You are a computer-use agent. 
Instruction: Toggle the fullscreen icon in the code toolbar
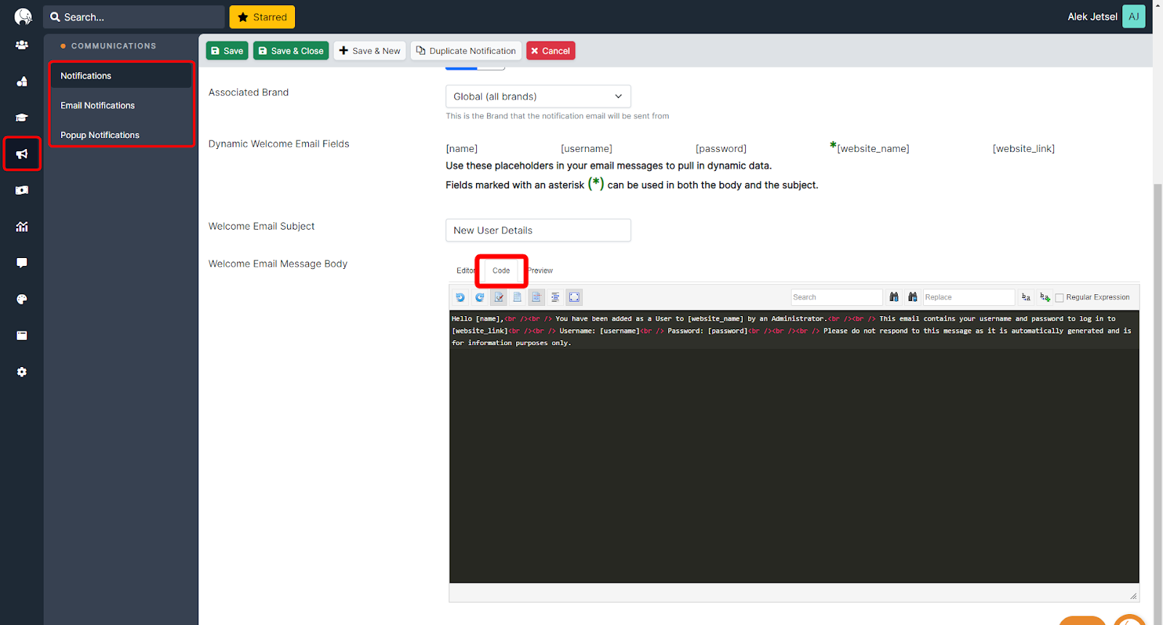574,297
